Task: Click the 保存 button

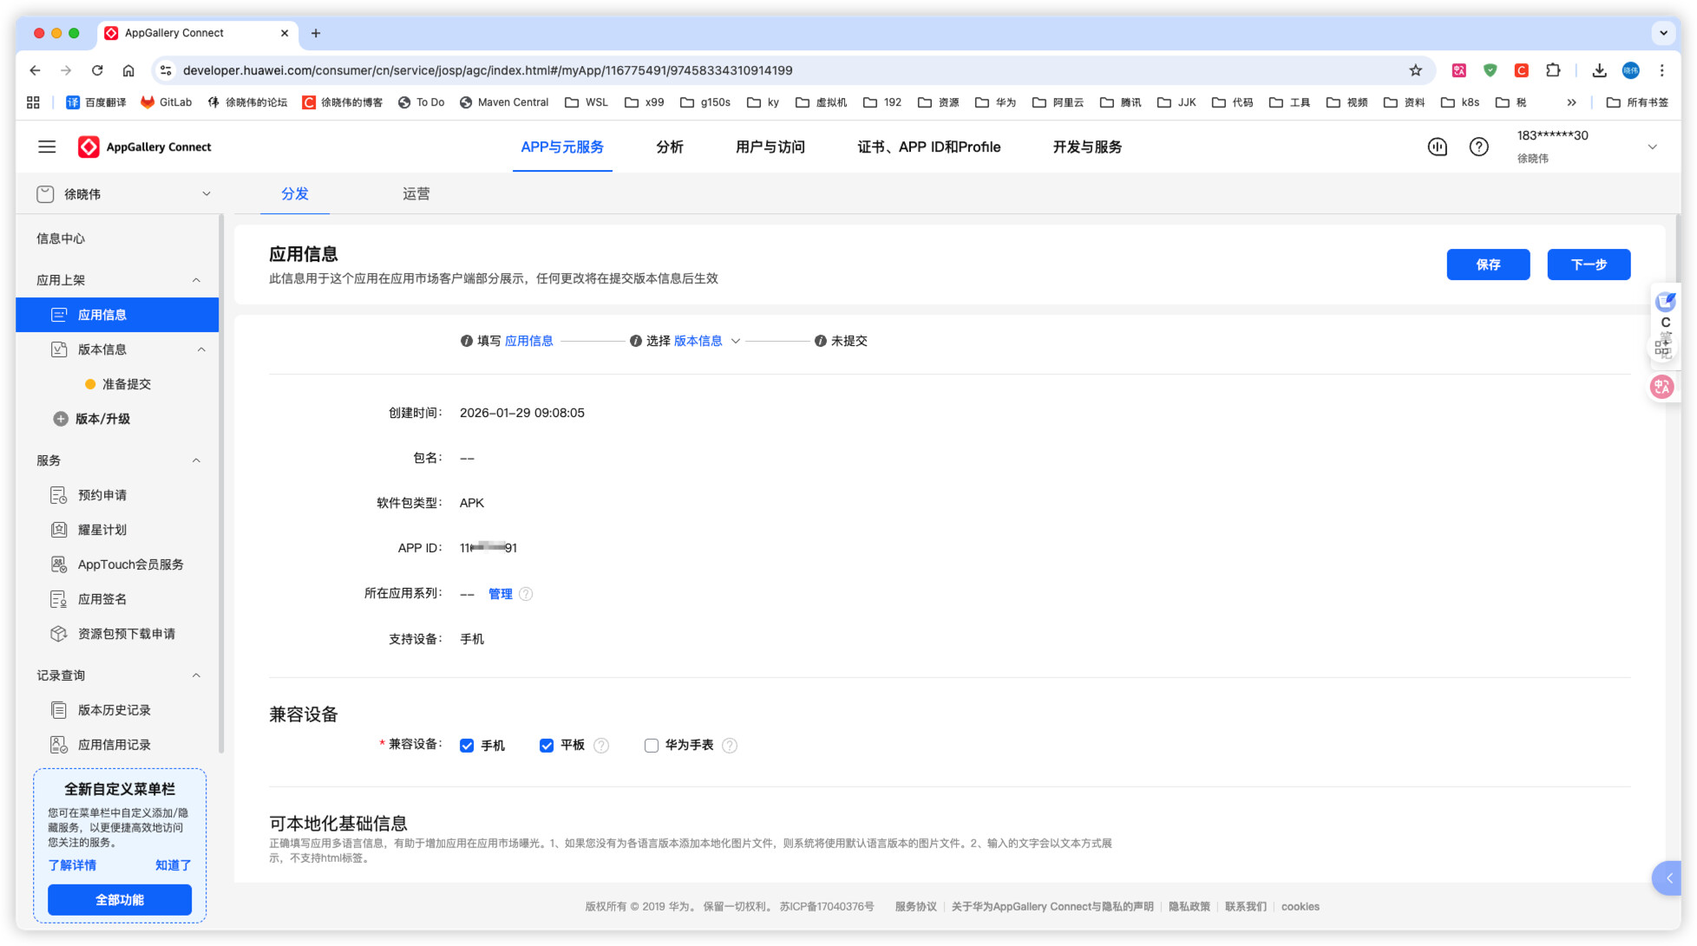Action: [1487, 264]
